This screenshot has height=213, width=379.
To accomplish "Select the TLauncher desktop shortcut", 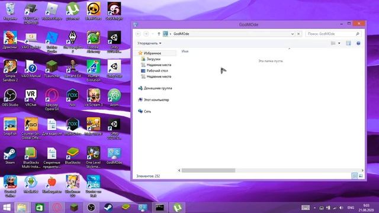I will 52,69.
